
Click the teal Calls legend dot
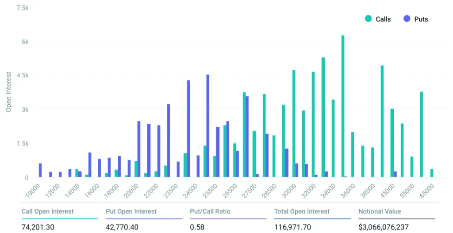(x=368, y=19)
